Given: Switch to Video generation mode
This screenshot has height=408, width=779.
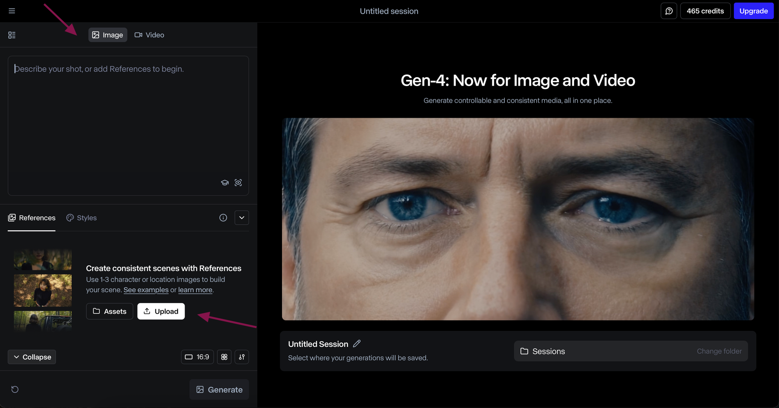Looking at the screenshot, I should [150, 35].
